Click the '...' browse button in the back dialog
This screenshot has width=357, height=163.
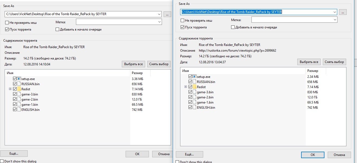pyautogui.click(x=167, y=14)
